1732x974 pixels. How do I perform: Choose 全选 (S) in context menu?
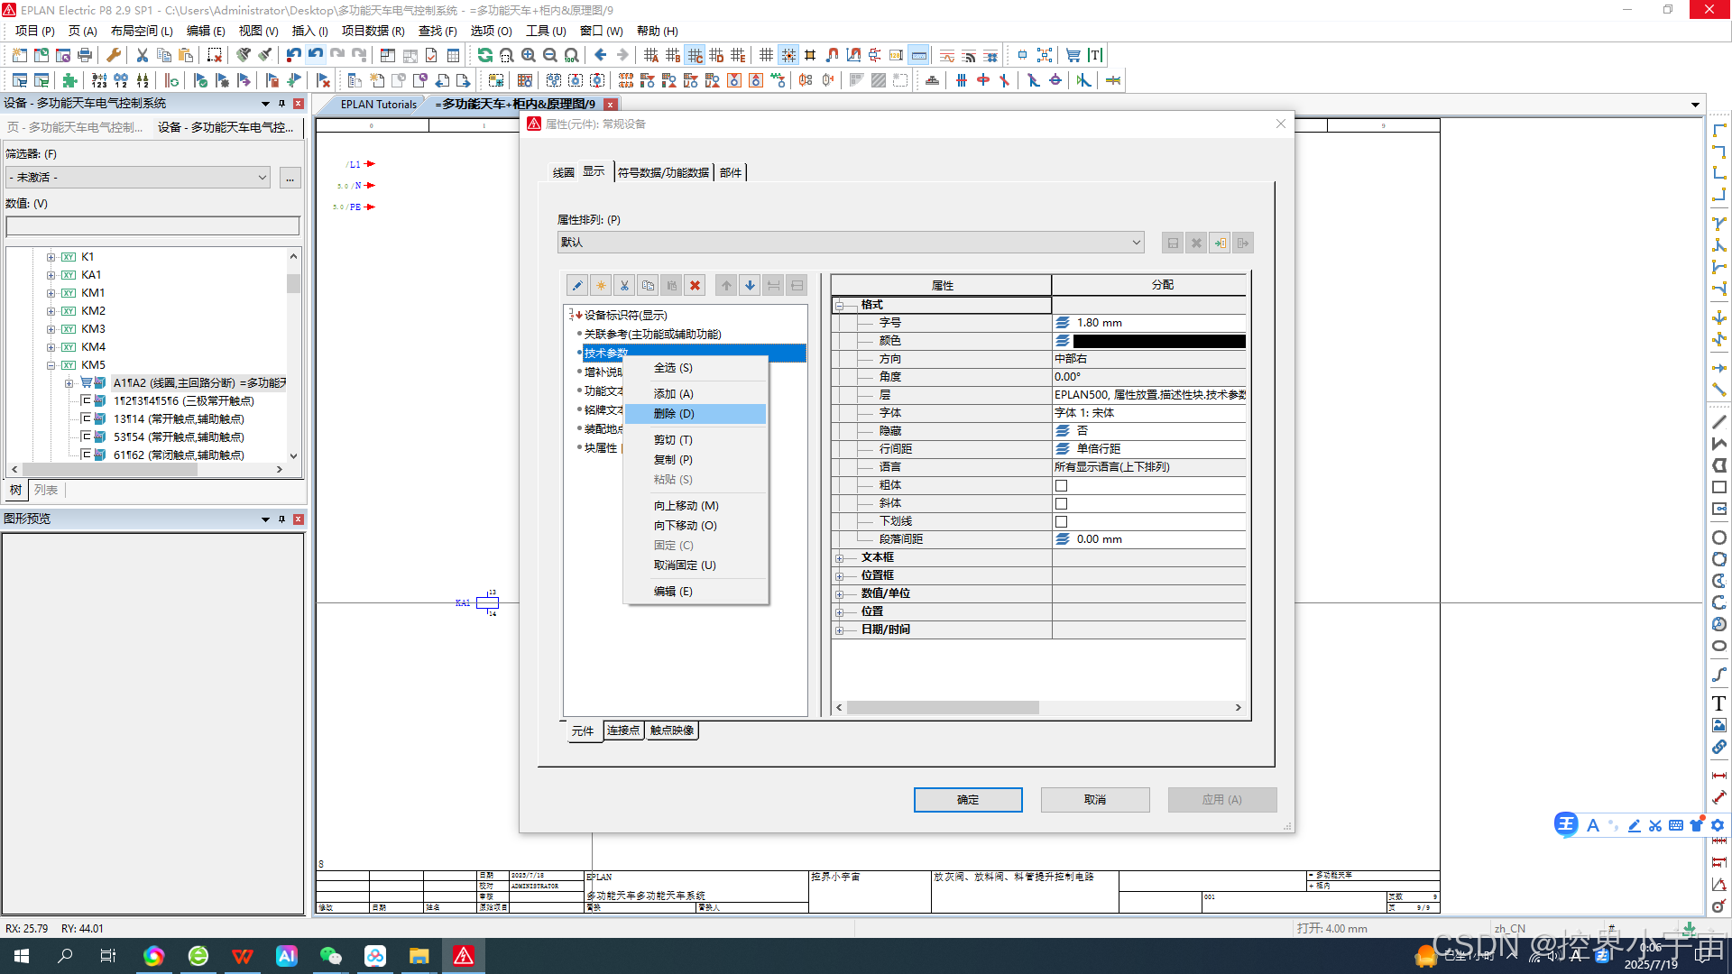point(696,368)
